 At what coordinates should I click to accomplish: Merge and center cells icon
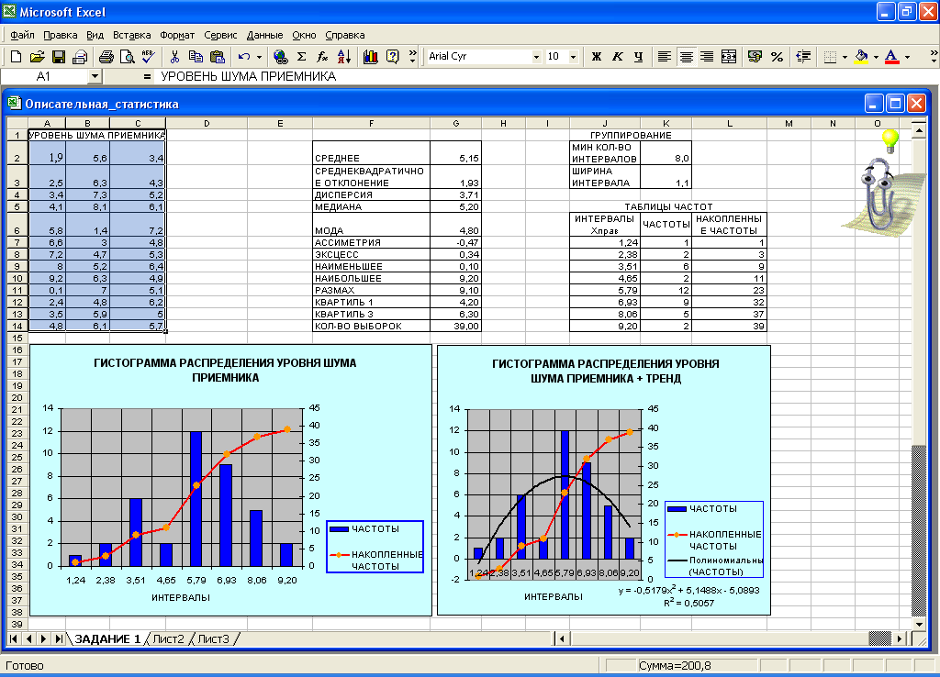[728, 56]
